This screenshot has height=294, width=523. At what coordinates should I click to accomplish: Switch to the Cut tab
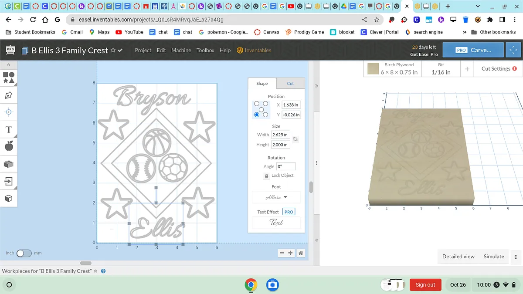290,84
